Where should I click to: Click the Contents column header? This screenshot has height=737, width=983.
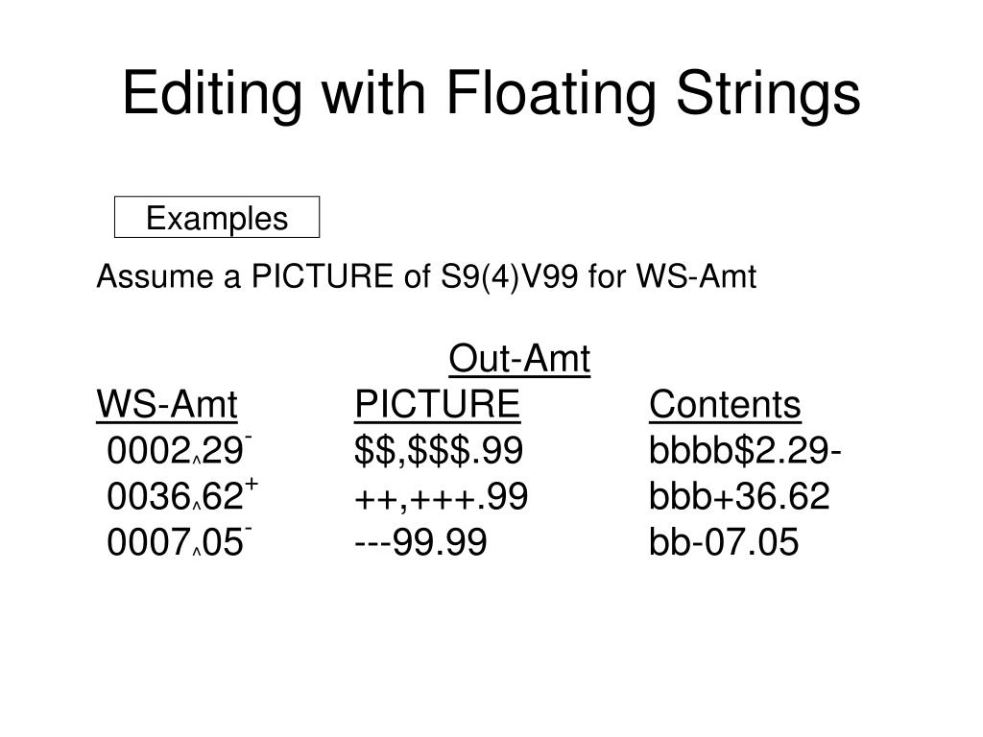[725, 406]
